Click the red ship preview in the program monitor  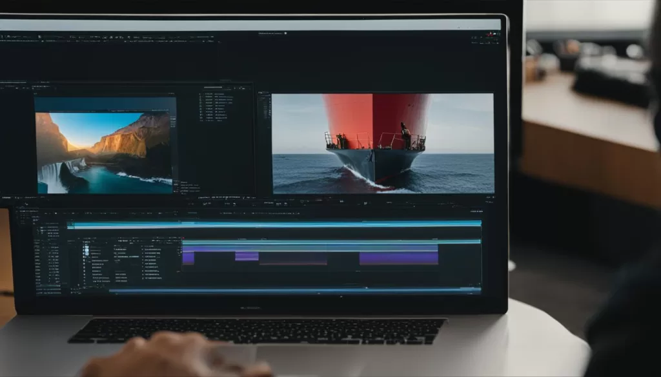pos(383,144)
